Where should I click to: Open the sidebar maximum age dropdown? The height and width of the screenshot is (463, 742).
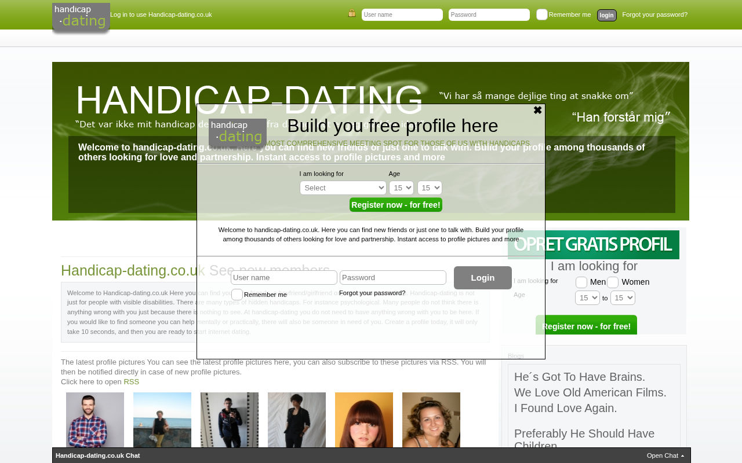pos(623,298)
